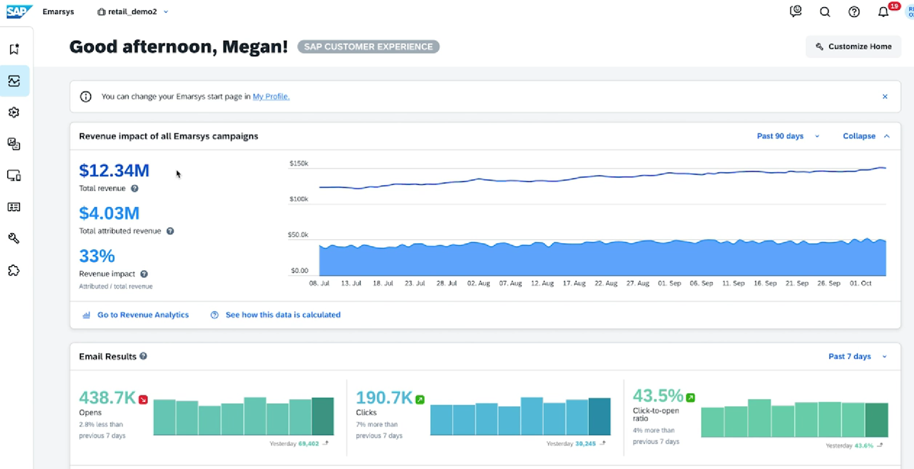Click help icon next to Email Results

(143, 356)
